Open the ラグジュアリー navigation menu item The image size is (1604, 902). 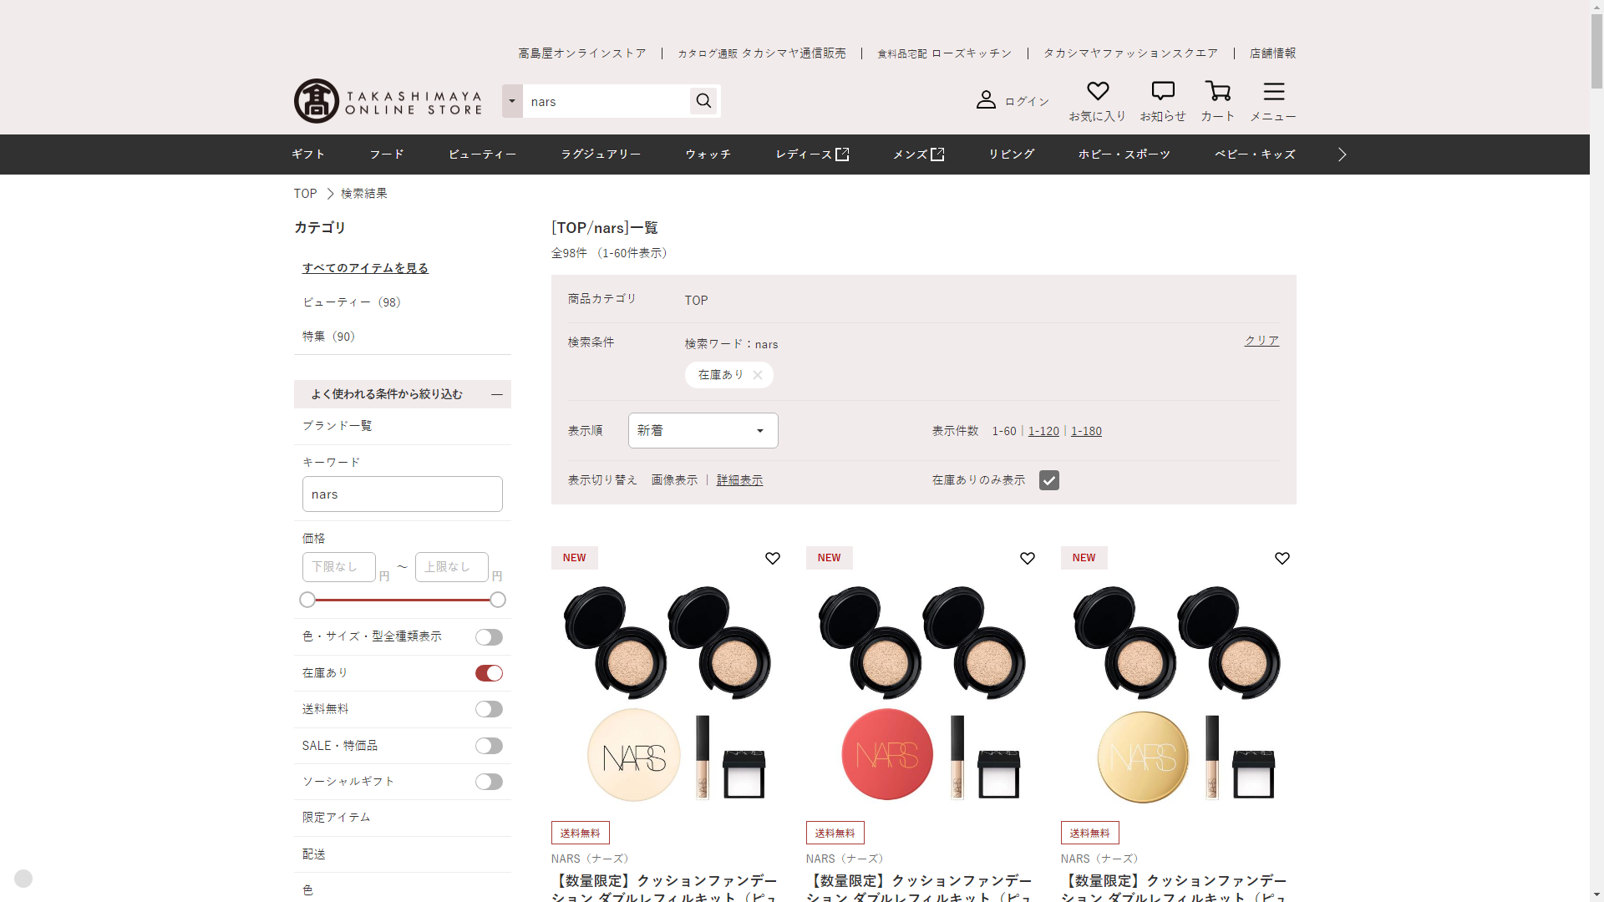(x=601, y=155)
